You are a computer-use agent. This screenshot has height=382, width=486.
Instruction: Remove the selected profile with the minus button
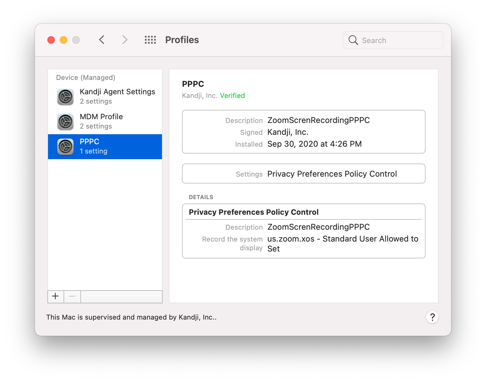pos(72,296)
